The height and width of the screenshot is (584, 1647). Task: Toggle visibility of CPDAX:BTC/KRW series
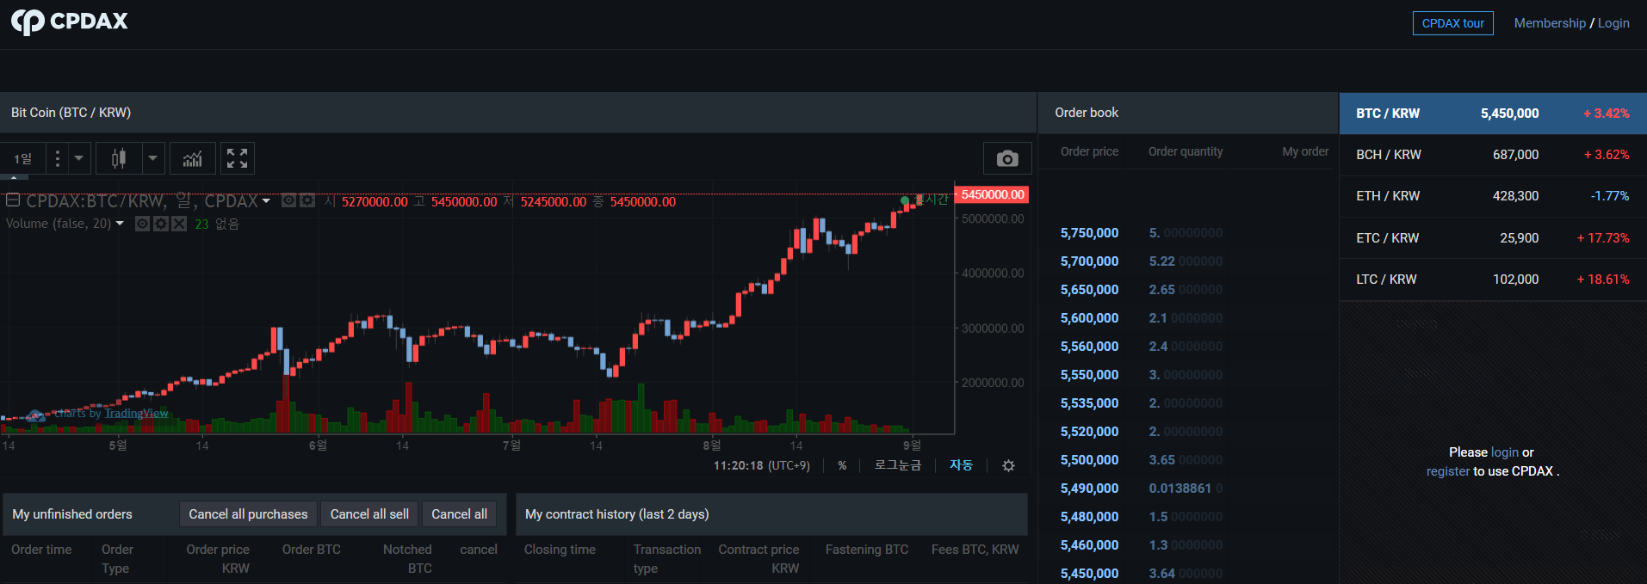pos(289,200)
